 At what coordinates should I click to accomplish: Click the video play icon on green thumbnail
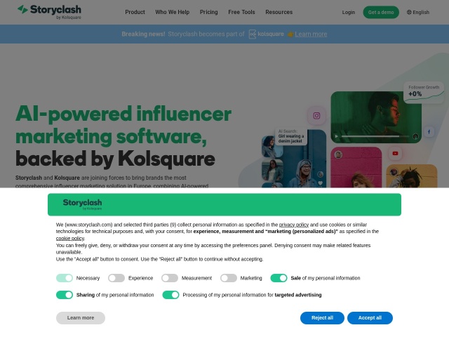[x=337, y=136]
